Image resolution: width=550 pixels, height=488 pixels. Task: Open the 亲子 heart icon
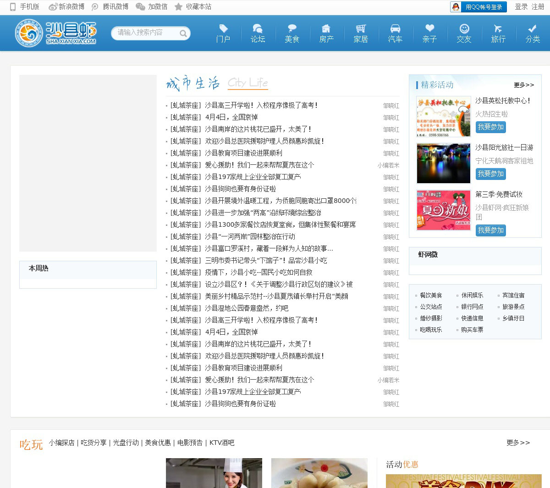tap(429, 29)
